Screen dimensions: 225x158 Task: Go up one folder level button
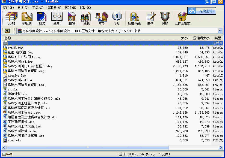tap(7, 31)
